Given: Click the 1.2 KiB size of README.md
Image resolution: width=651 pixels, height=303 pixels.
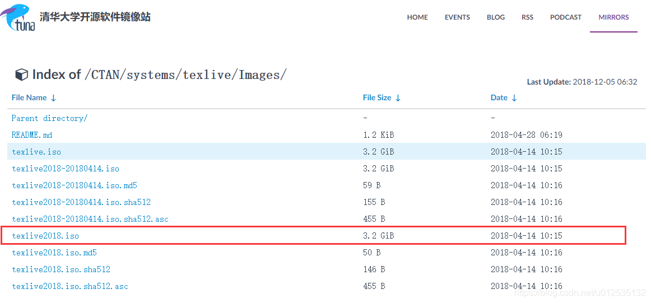Looking at the screenshot, I should click(378, 135).
